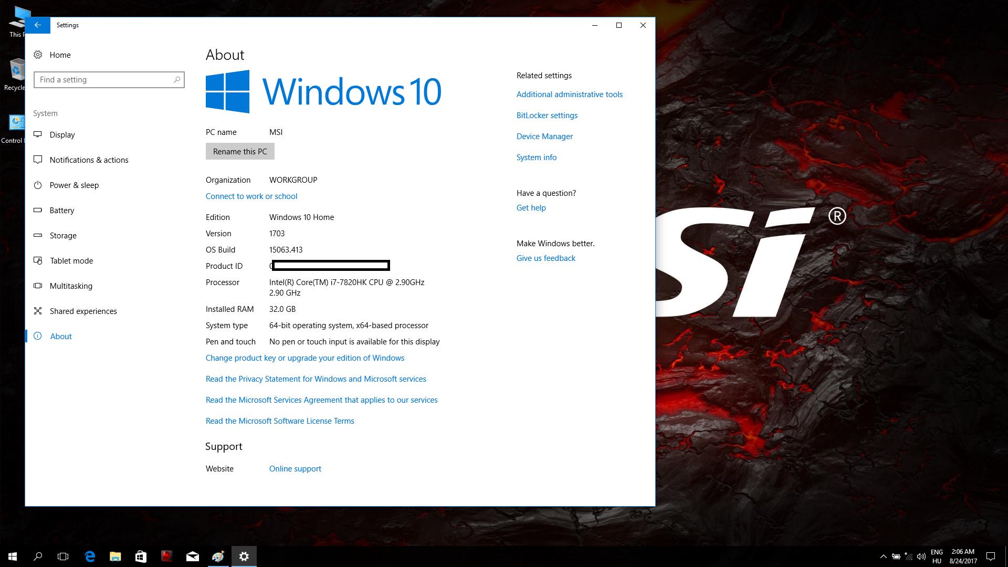Click Get help link

(x=531, y=207)
